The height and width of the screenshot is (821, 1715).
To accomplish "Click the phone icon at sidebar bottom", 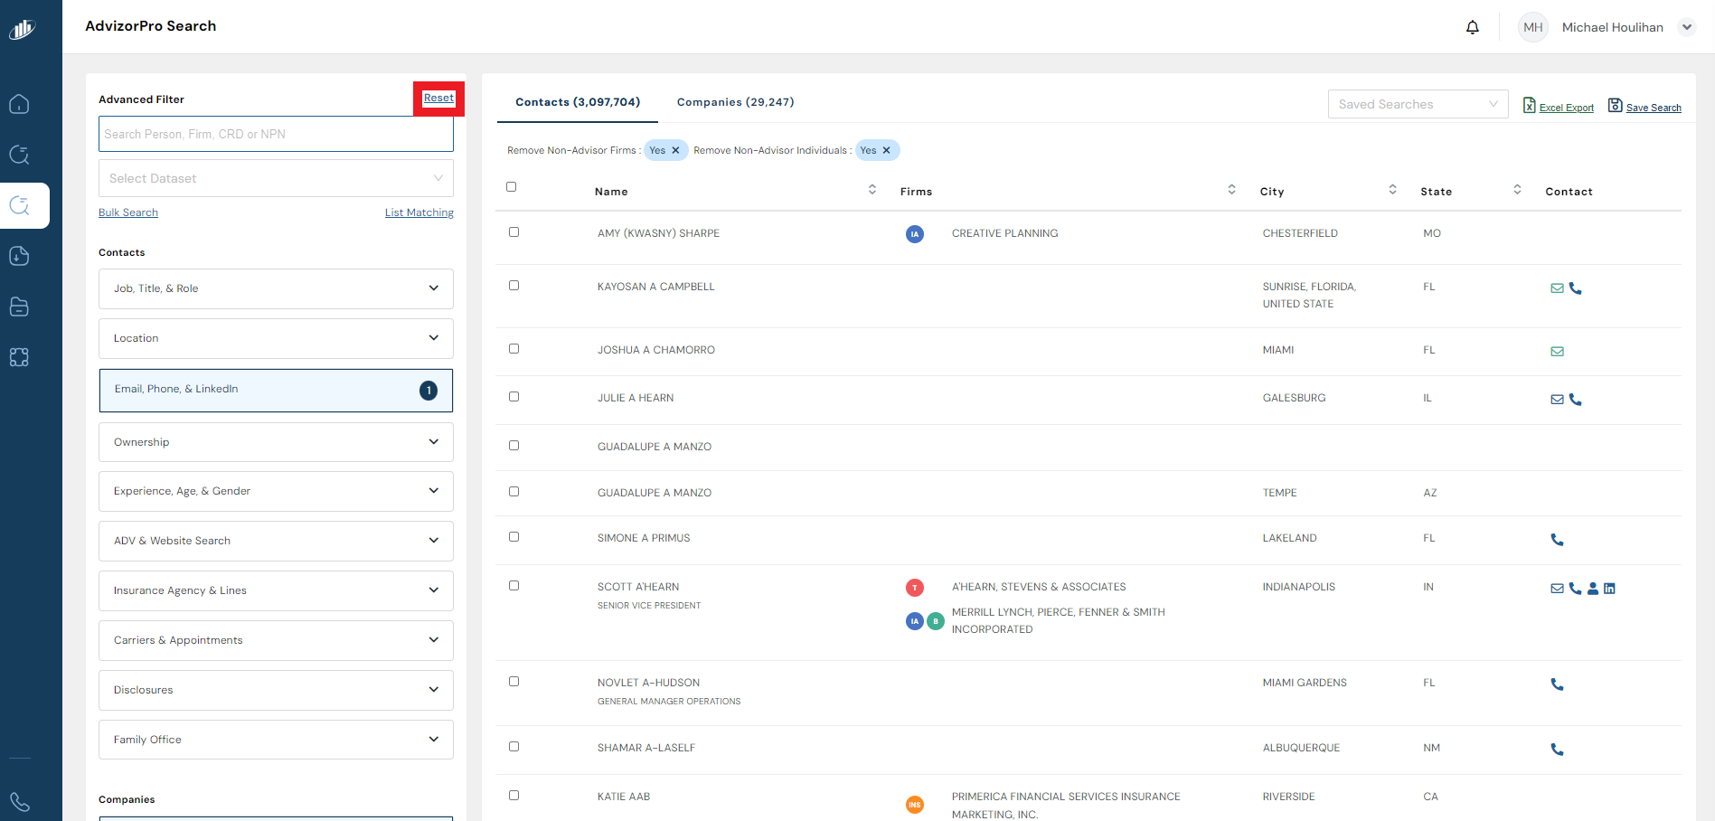I will coord(19,802).
